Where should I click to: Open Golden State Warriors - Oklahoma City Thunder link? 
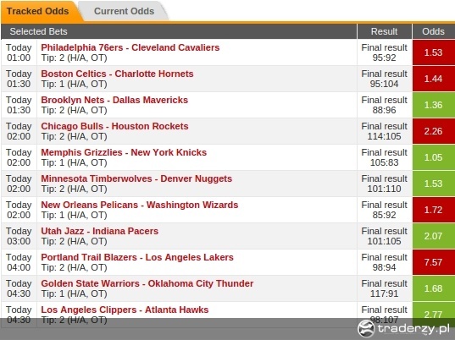click(147, 283)
